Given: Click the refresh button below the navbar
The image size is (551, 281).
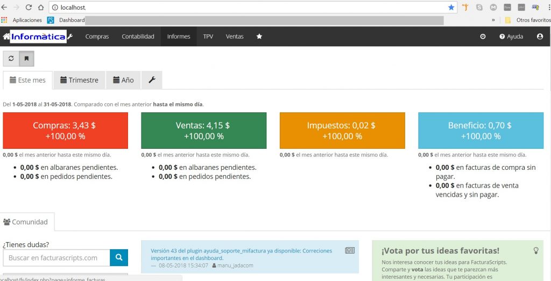Looking at the screenshot, I should tap(11, 59).
